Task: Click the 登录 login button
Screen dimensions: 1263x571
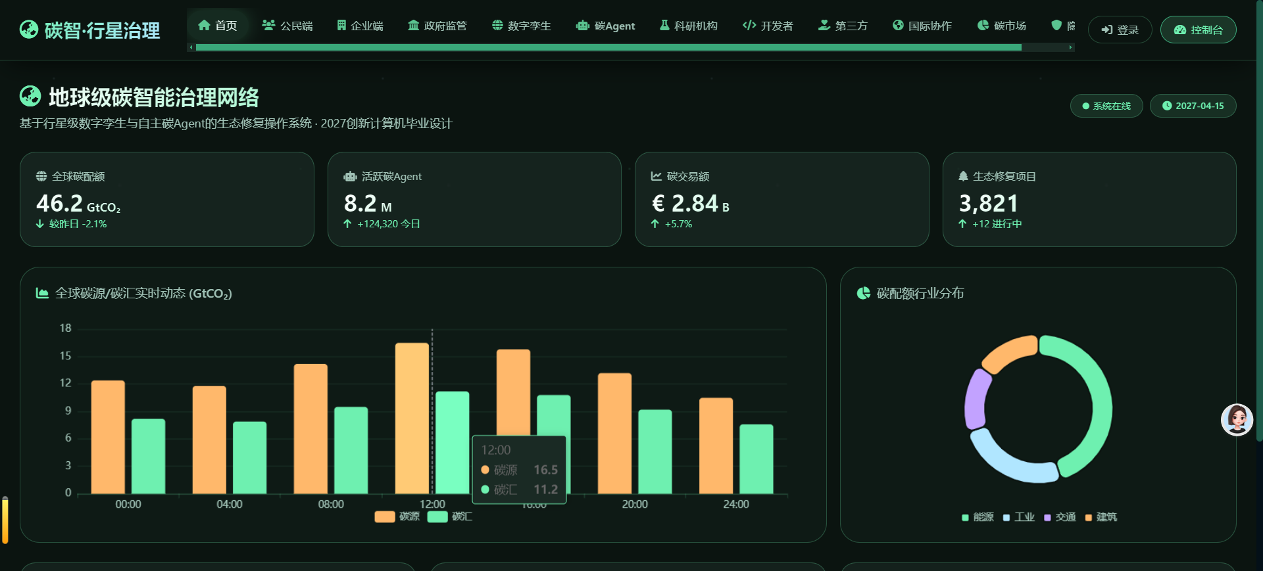Action: tap(1120, 30)
